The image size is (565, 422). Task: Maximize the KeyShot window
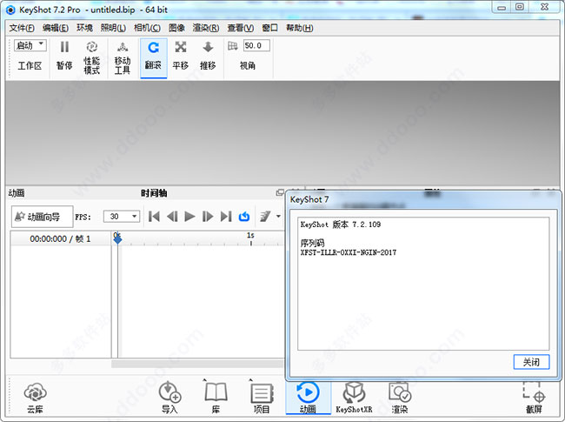pos(519,7)
